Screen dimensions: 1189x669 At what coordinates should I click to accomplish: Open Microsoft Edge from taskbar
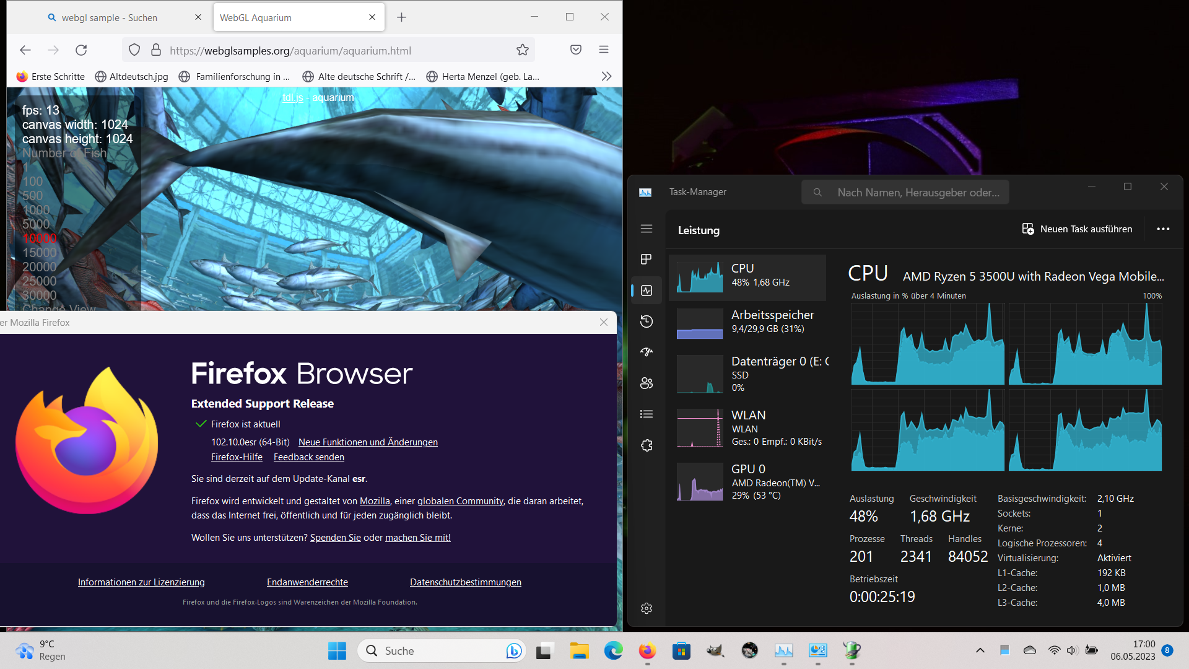[613, 650]
